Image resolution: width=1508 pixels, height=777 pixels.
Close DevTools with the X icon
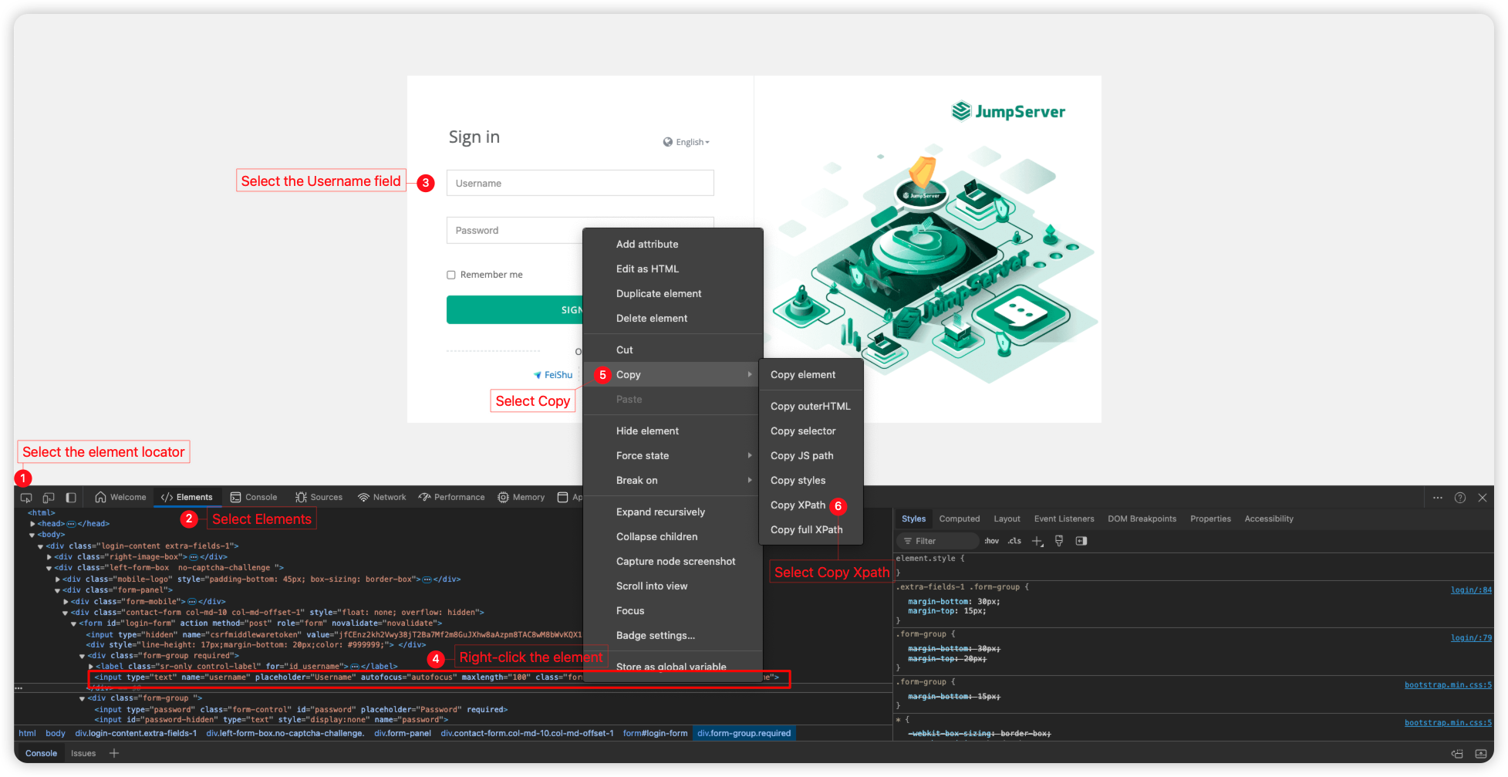[x=1483, y=498]
